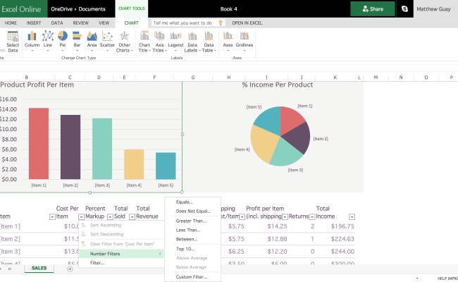The image size is (458, 282).
Task: Click the yellow Item 4 pie slice
Action: 263,145
